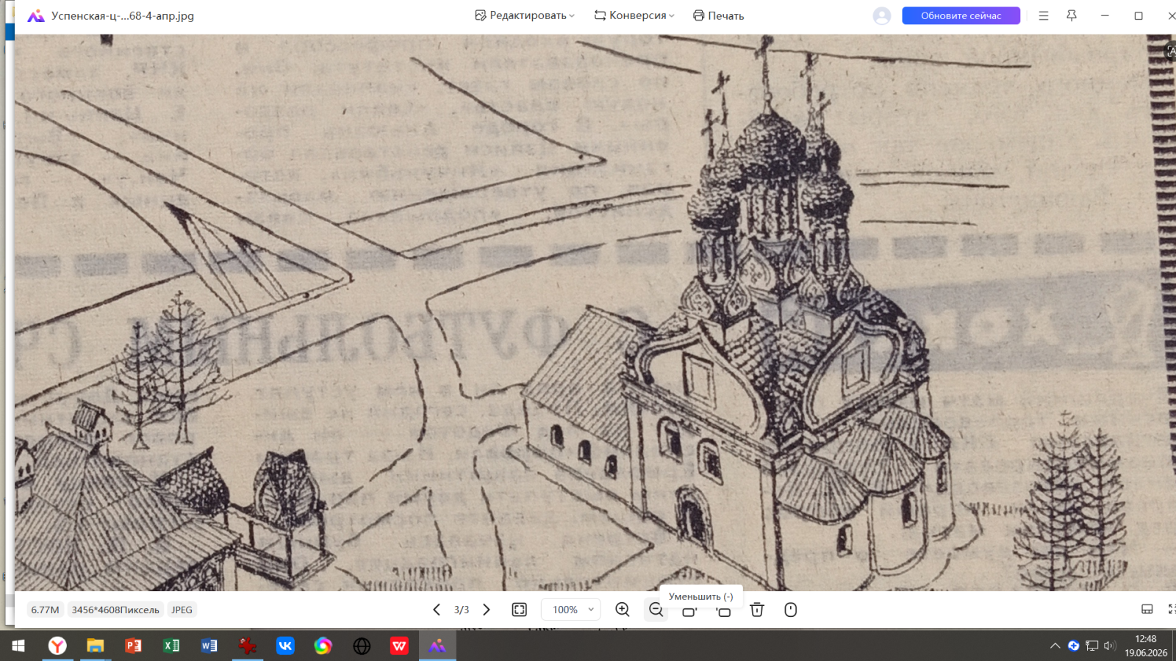Open the red splat app in taskbar
Image resolution: width=1176 pixels, height=661 pixels.
[x=248, y=646]
